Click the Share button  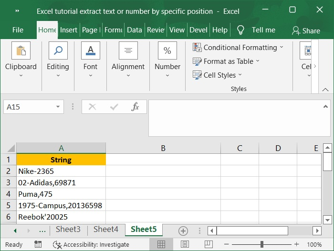[x=306, y=30]
